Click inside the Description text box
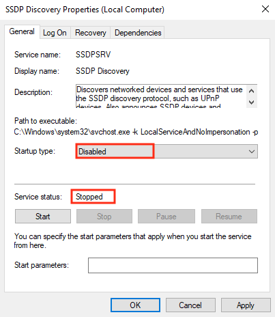Image resolution: width=275 pixels, height=317 pixels. coord(161,96)
